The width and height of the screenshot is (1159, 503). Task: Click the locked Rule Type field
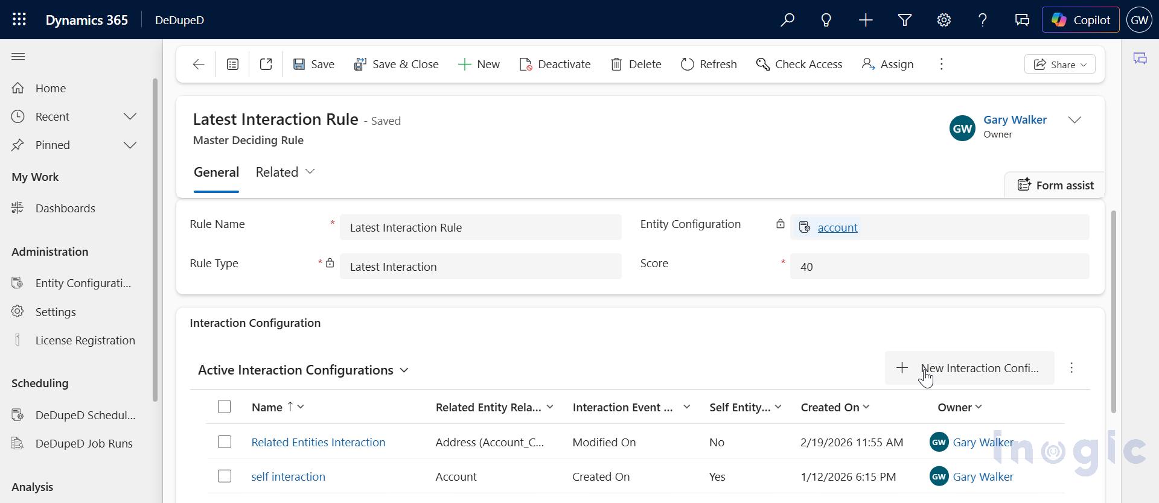click(x=481, y=267)
